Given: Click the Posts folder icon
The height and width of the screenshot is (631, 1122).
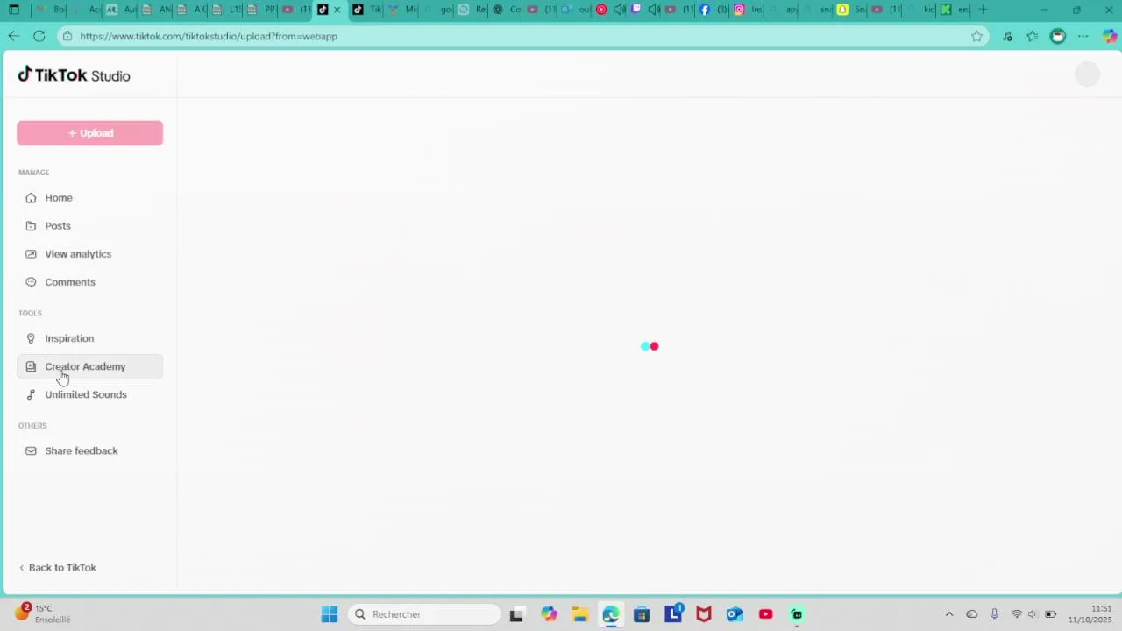Looking at the screenshot, I should (31, 226).
